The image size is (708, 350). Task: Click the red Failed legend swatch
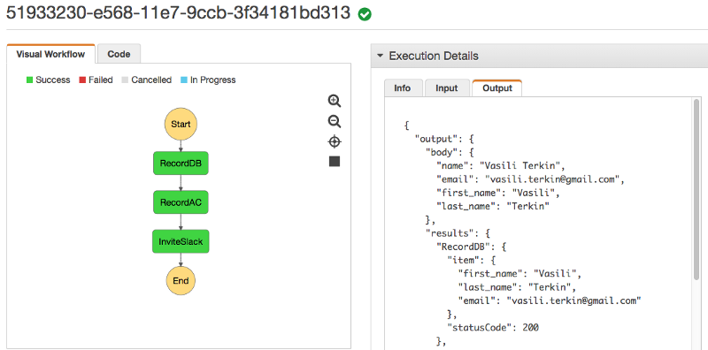click(x=82, y=80)
